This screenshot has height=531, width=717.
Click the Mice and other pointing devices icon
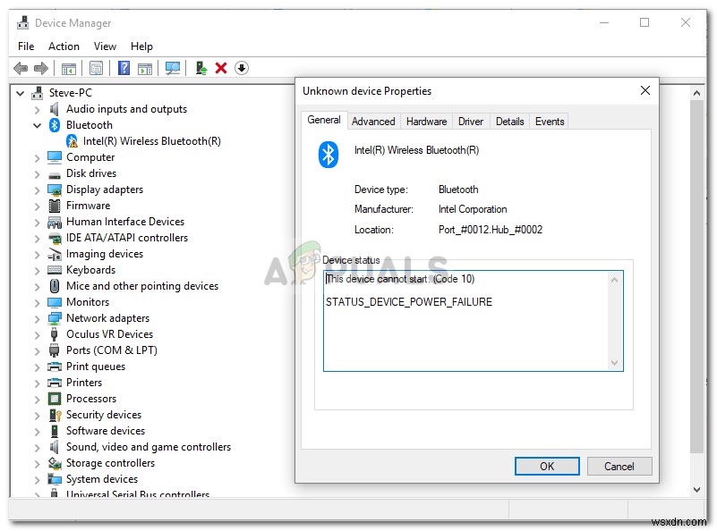point(55,286)
